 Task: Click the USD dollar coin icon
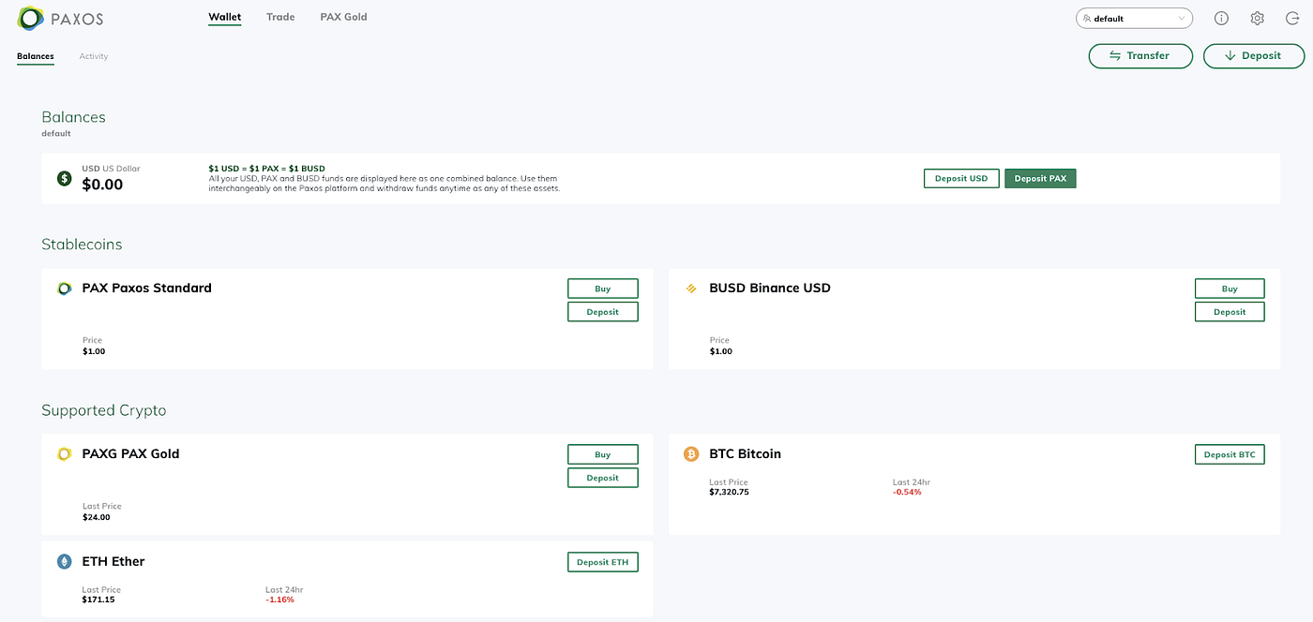64,177
